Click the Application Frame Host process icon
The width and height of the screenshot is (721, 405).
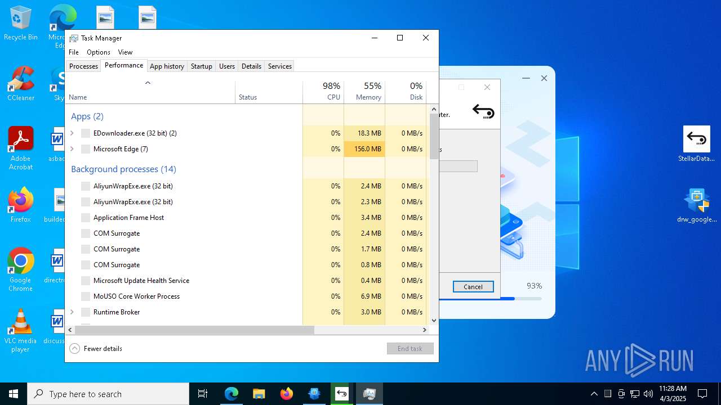point(86,218)
